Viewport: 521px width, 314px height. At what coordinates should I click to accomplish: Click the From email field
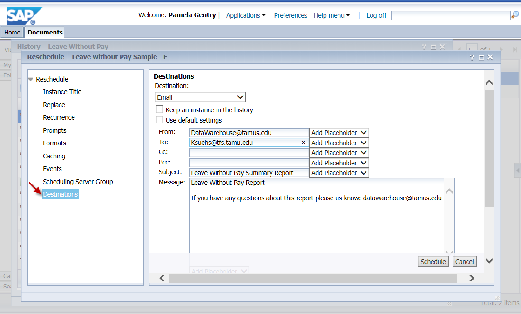click(x=249, y=133)
